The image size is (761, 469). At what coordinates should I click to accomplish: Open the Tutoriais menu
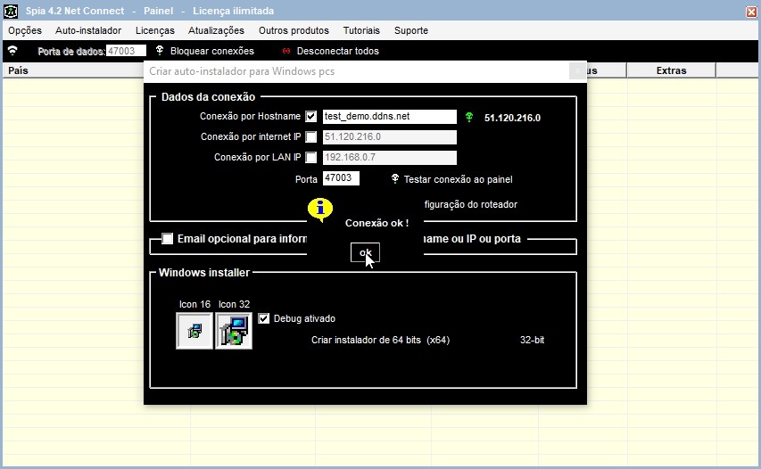361,30
